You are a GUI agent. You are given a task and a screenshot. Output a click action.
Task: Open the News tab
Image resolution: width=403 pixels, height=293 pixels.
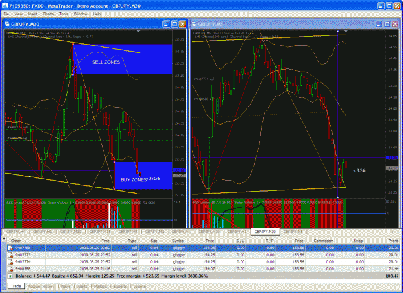tap(66, 286)
